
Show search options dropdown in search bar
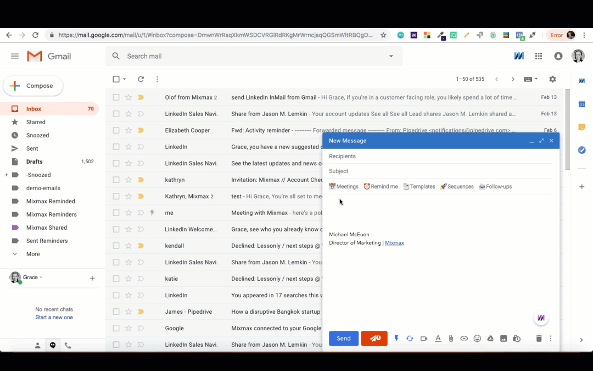click(x=391, y=56)
